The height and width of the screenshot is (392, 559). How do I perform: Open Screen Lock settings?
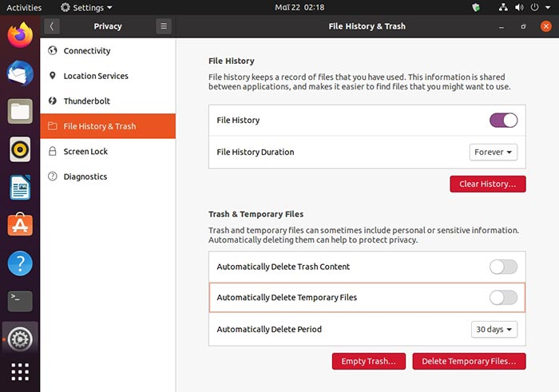pos(108,151)
